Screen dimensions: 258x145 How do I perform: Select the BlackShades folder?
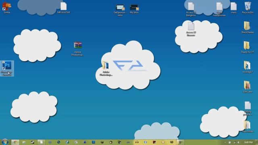coord(248,27)
